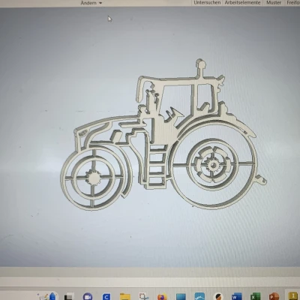The width and height of the screenshot is (300, 300).
Task: Open the Ändern dropdown menu
Action: [91, 3]
